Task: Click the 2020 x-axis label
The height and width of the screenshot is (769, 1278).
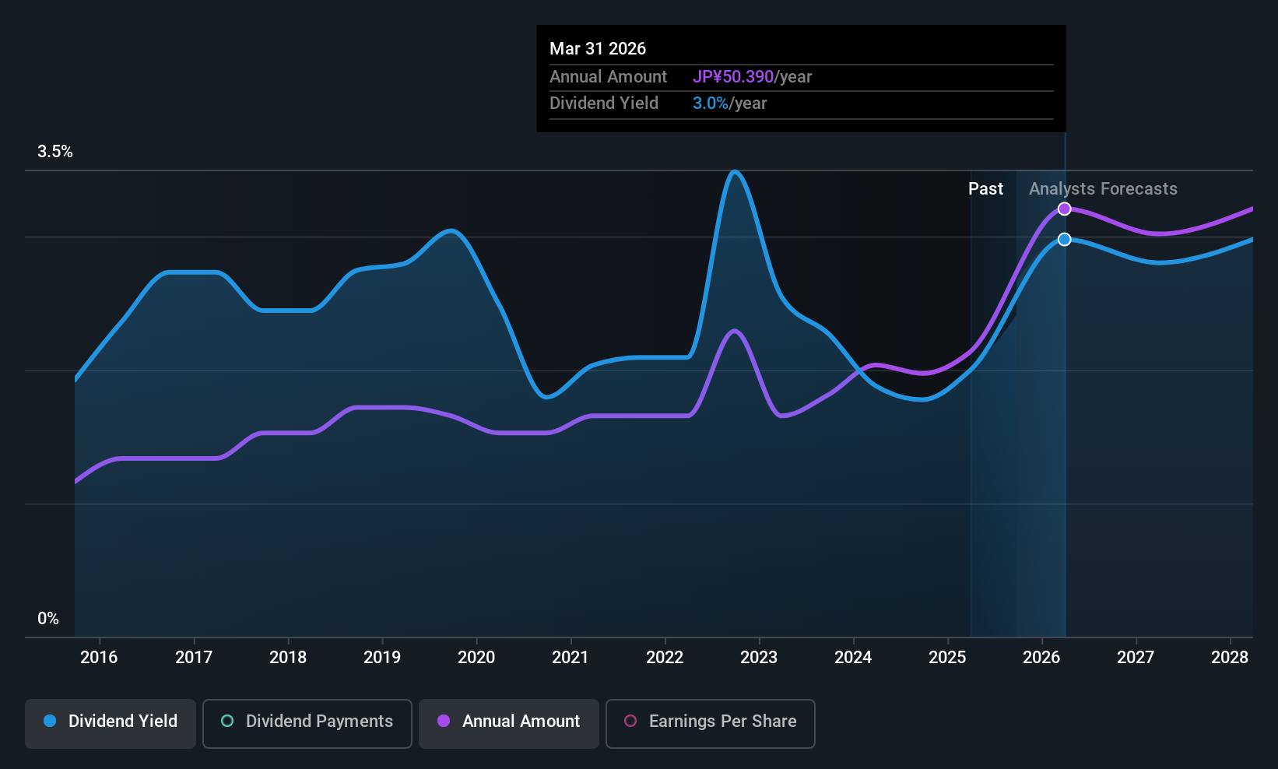Action: (x=476, y=658)
